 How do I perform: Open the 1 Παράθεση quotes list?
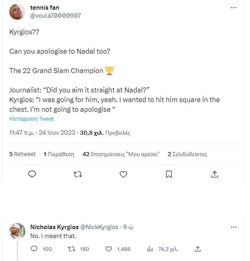[x=59, y=154]
